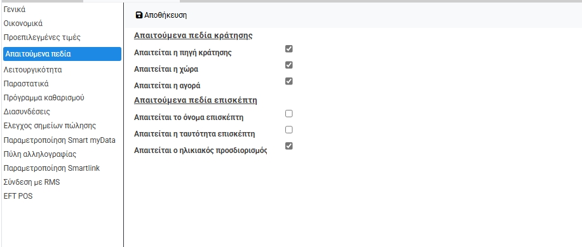
Task: Open Ελεγχος σημείων πώλησης section
Action: [x=50, y=126]
